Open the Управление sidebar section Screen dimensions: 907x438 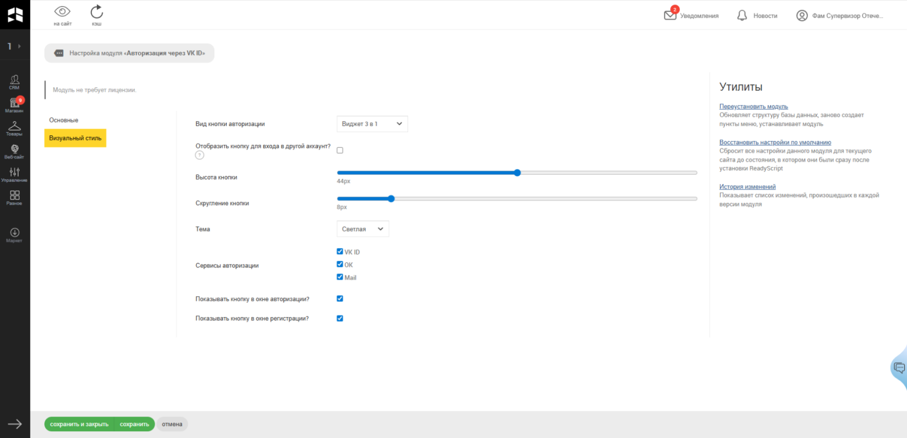(15, 175)
